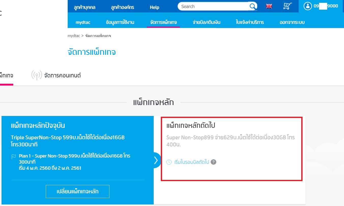Switch language with the UK flag icon
The height and width of the screenshot is (206, 344).
pos(269,6)
